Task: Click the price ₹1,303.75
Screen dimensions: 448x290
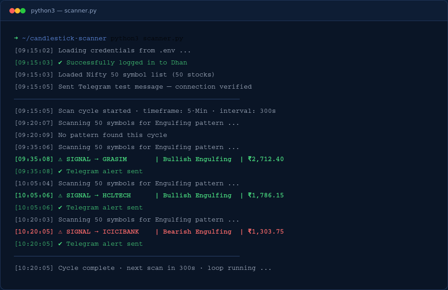Action: (x=266, y=231)
